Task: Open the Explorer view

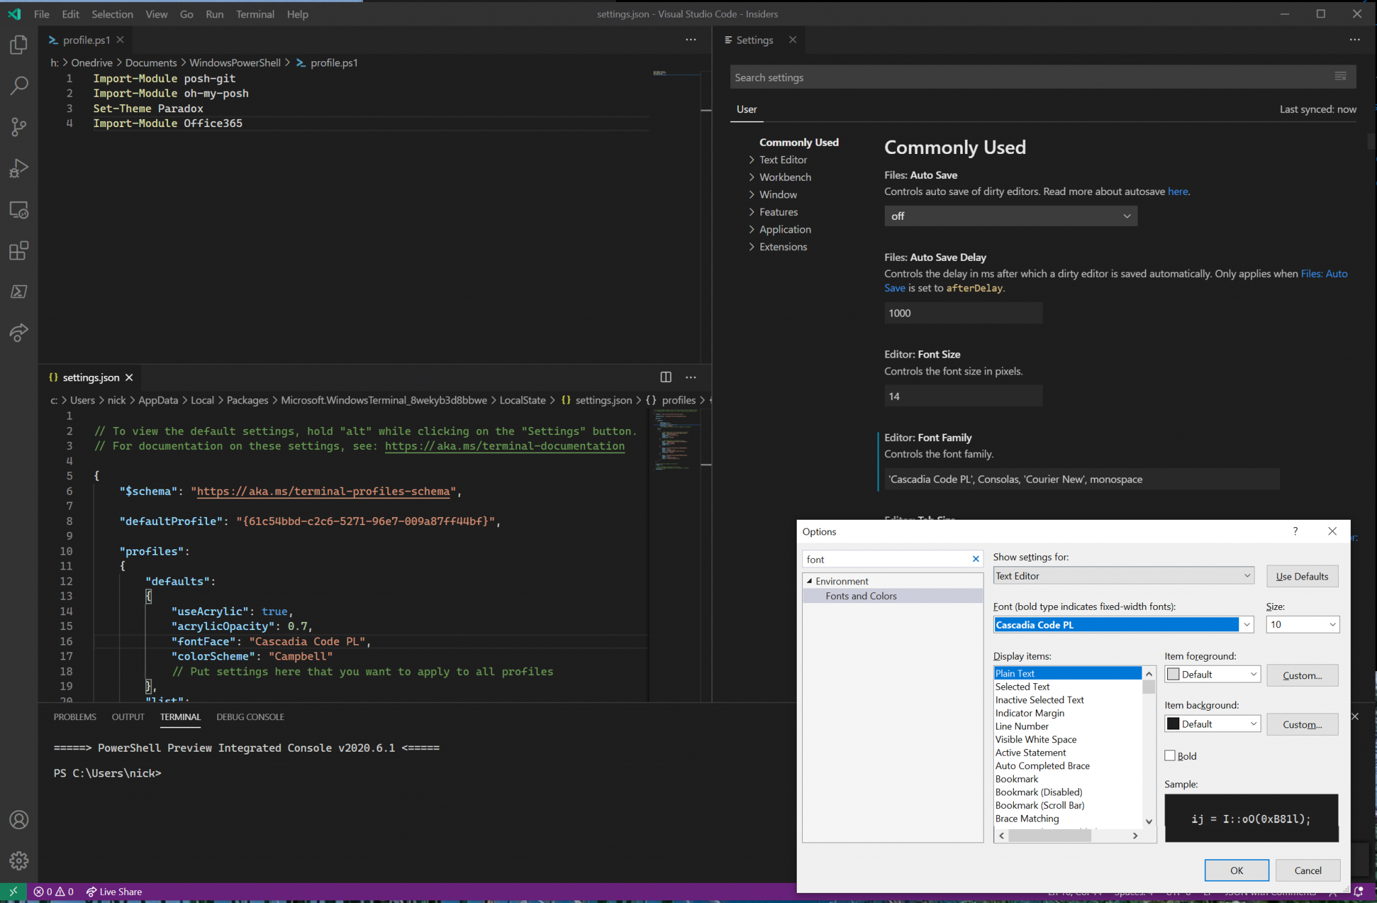Action: (18, 44)
